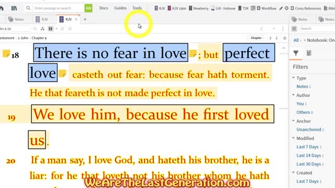Filter by Notes type
The image size is (335, 188).
pyautogui.click(x=302, y=86)
